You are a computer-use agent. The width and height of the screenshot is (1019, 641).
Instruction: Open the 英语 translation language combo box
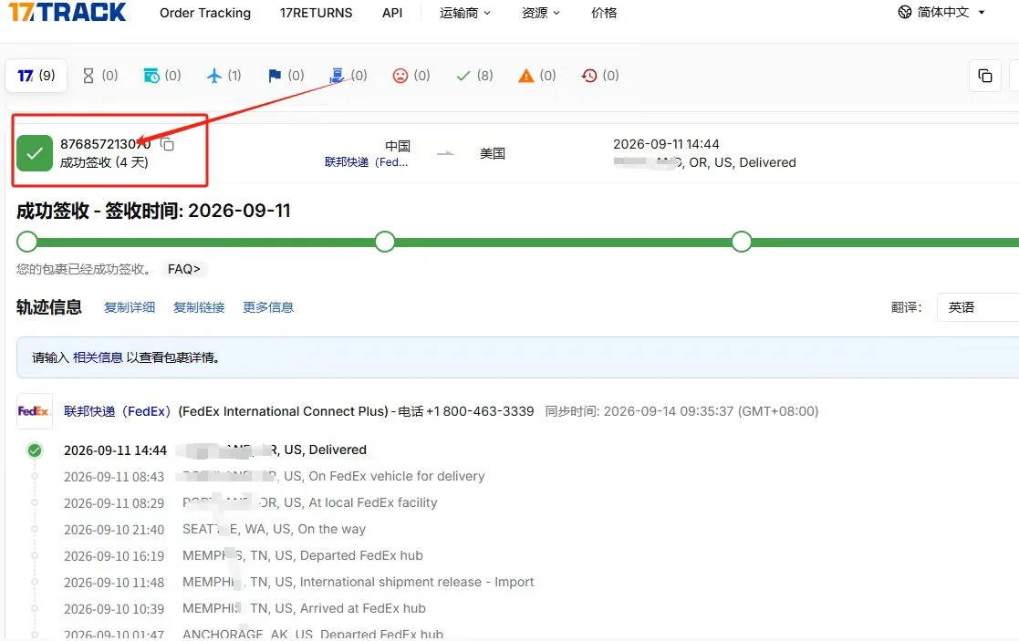tap(977, 307)
